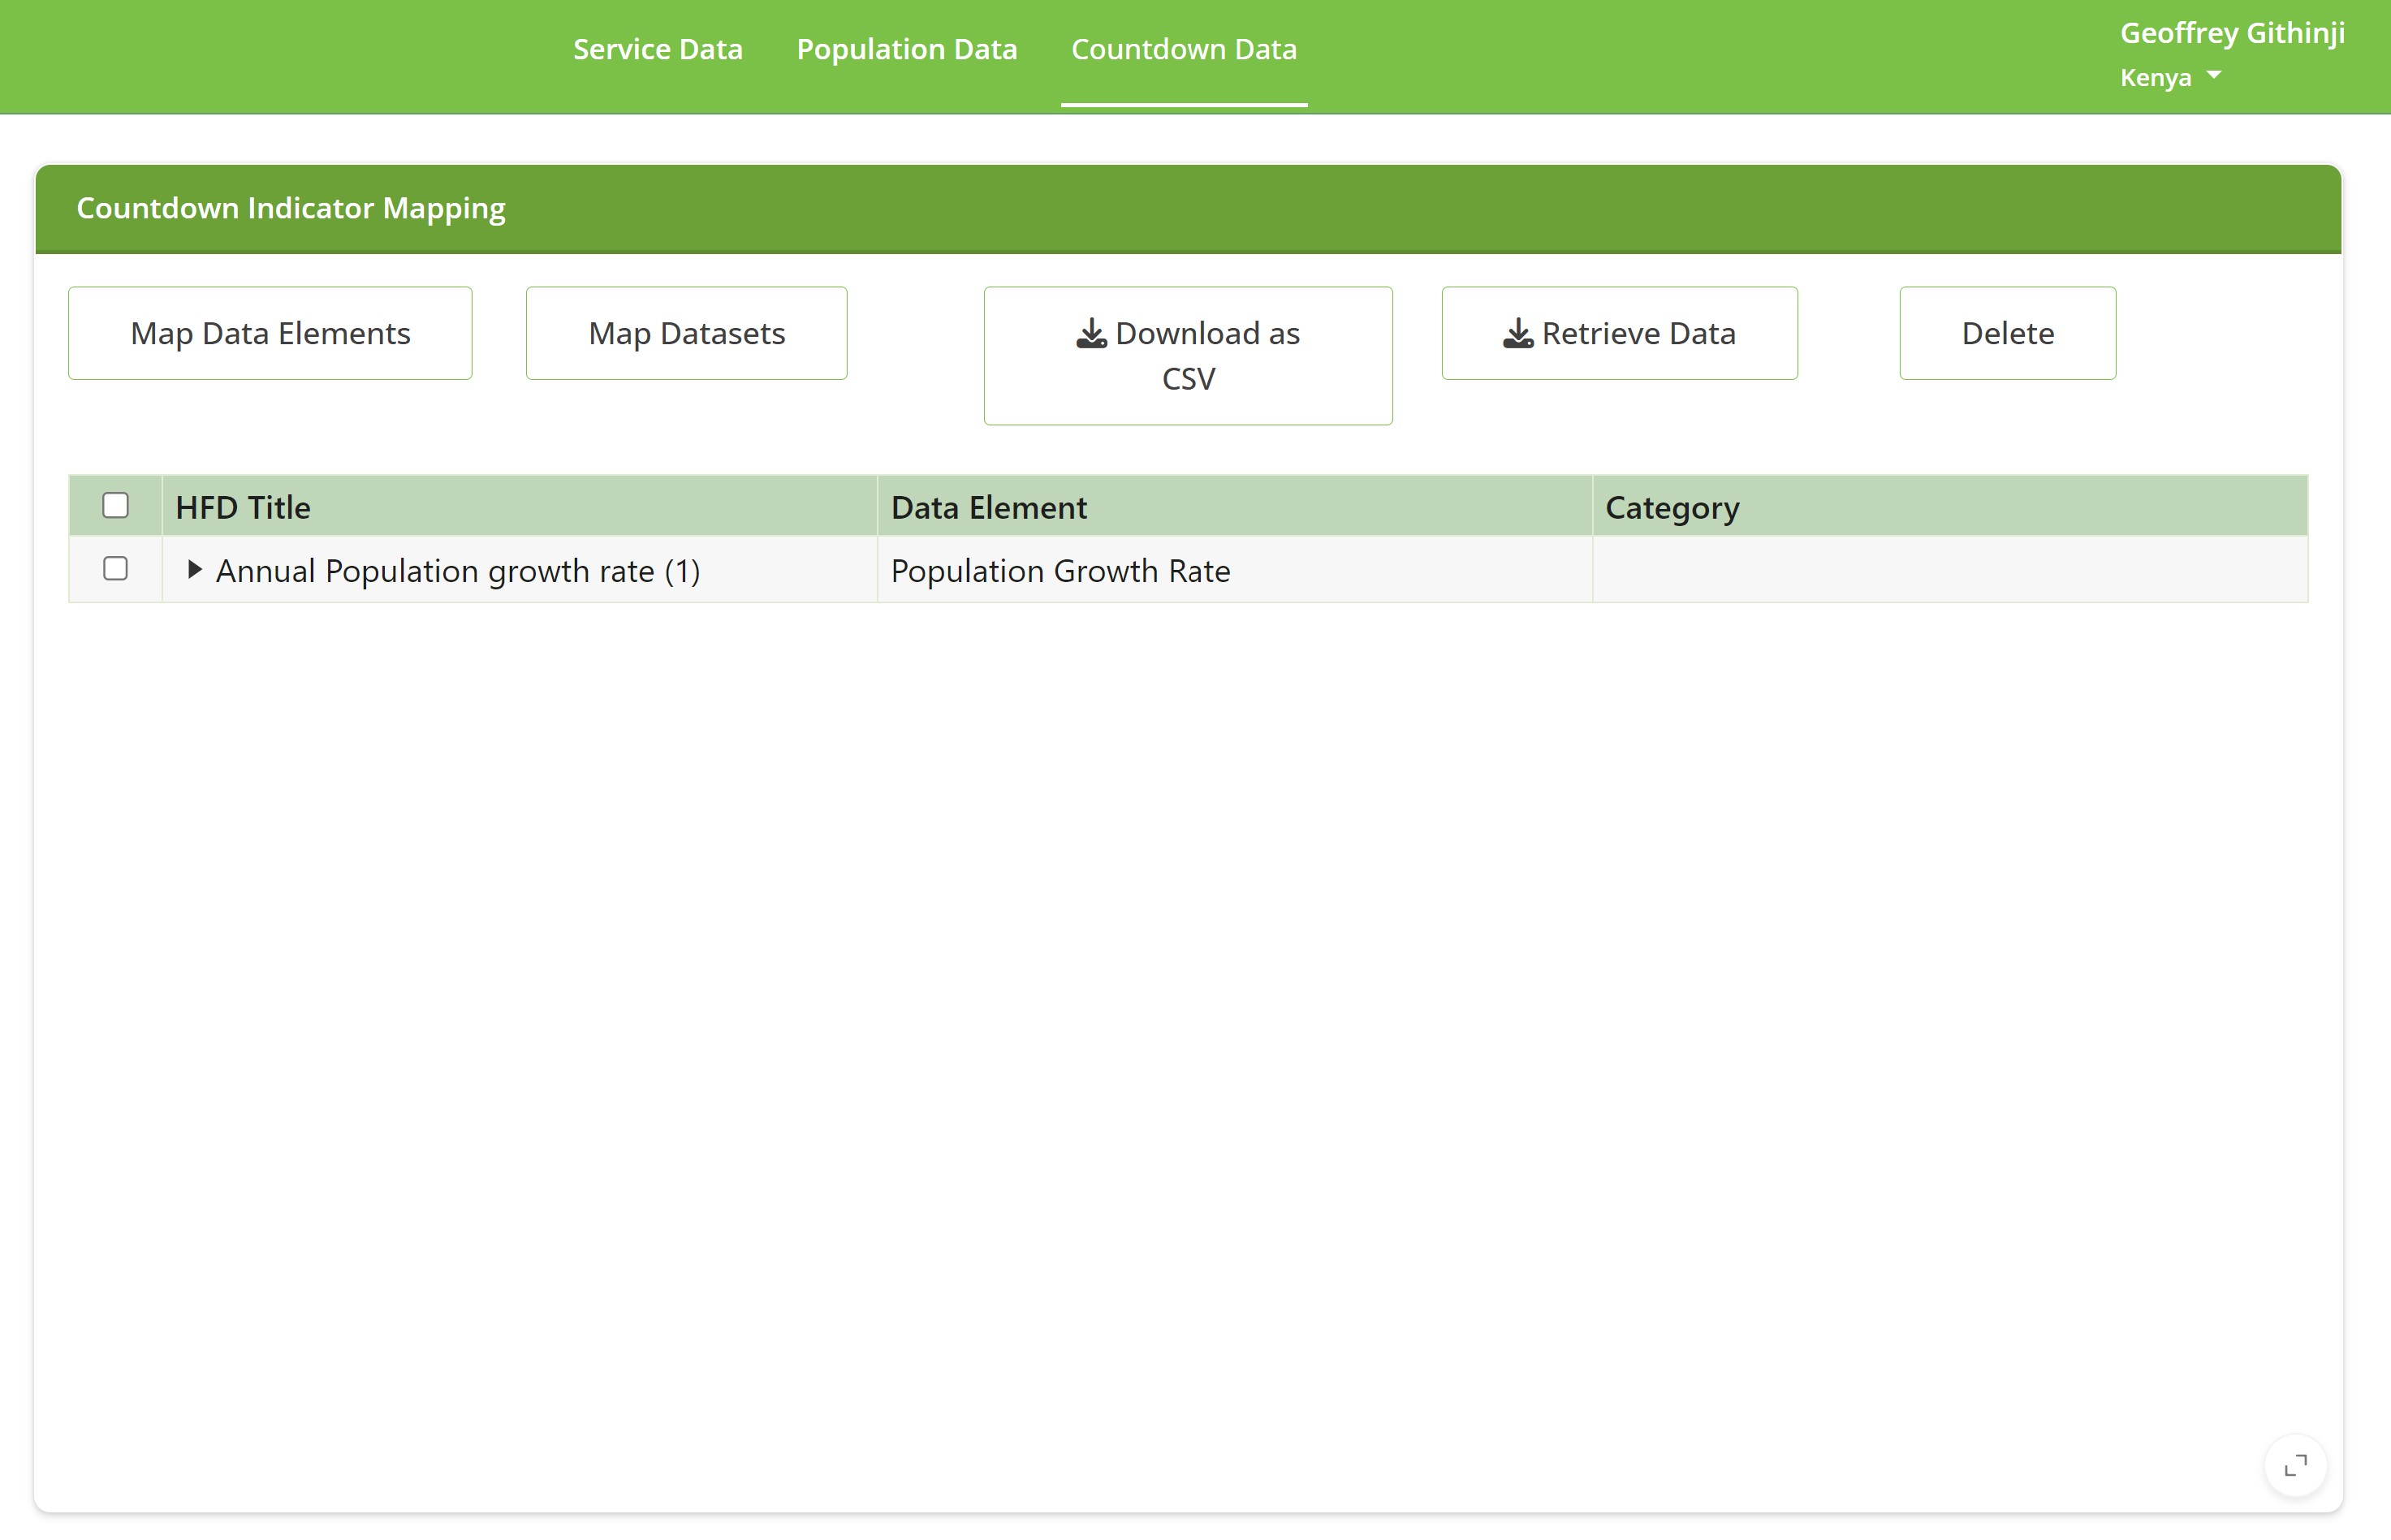Select the Countdown Data tab
Viewport: 2391px width, 1540px height.
(x=1183, y=48)
